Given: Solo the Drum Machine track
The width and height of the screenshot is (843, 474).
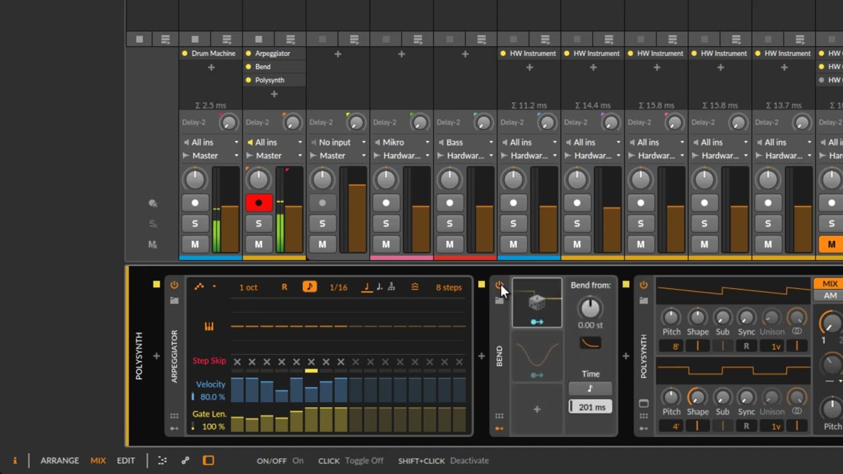Looking at the screenshot, I should click(x=195, y=223).
